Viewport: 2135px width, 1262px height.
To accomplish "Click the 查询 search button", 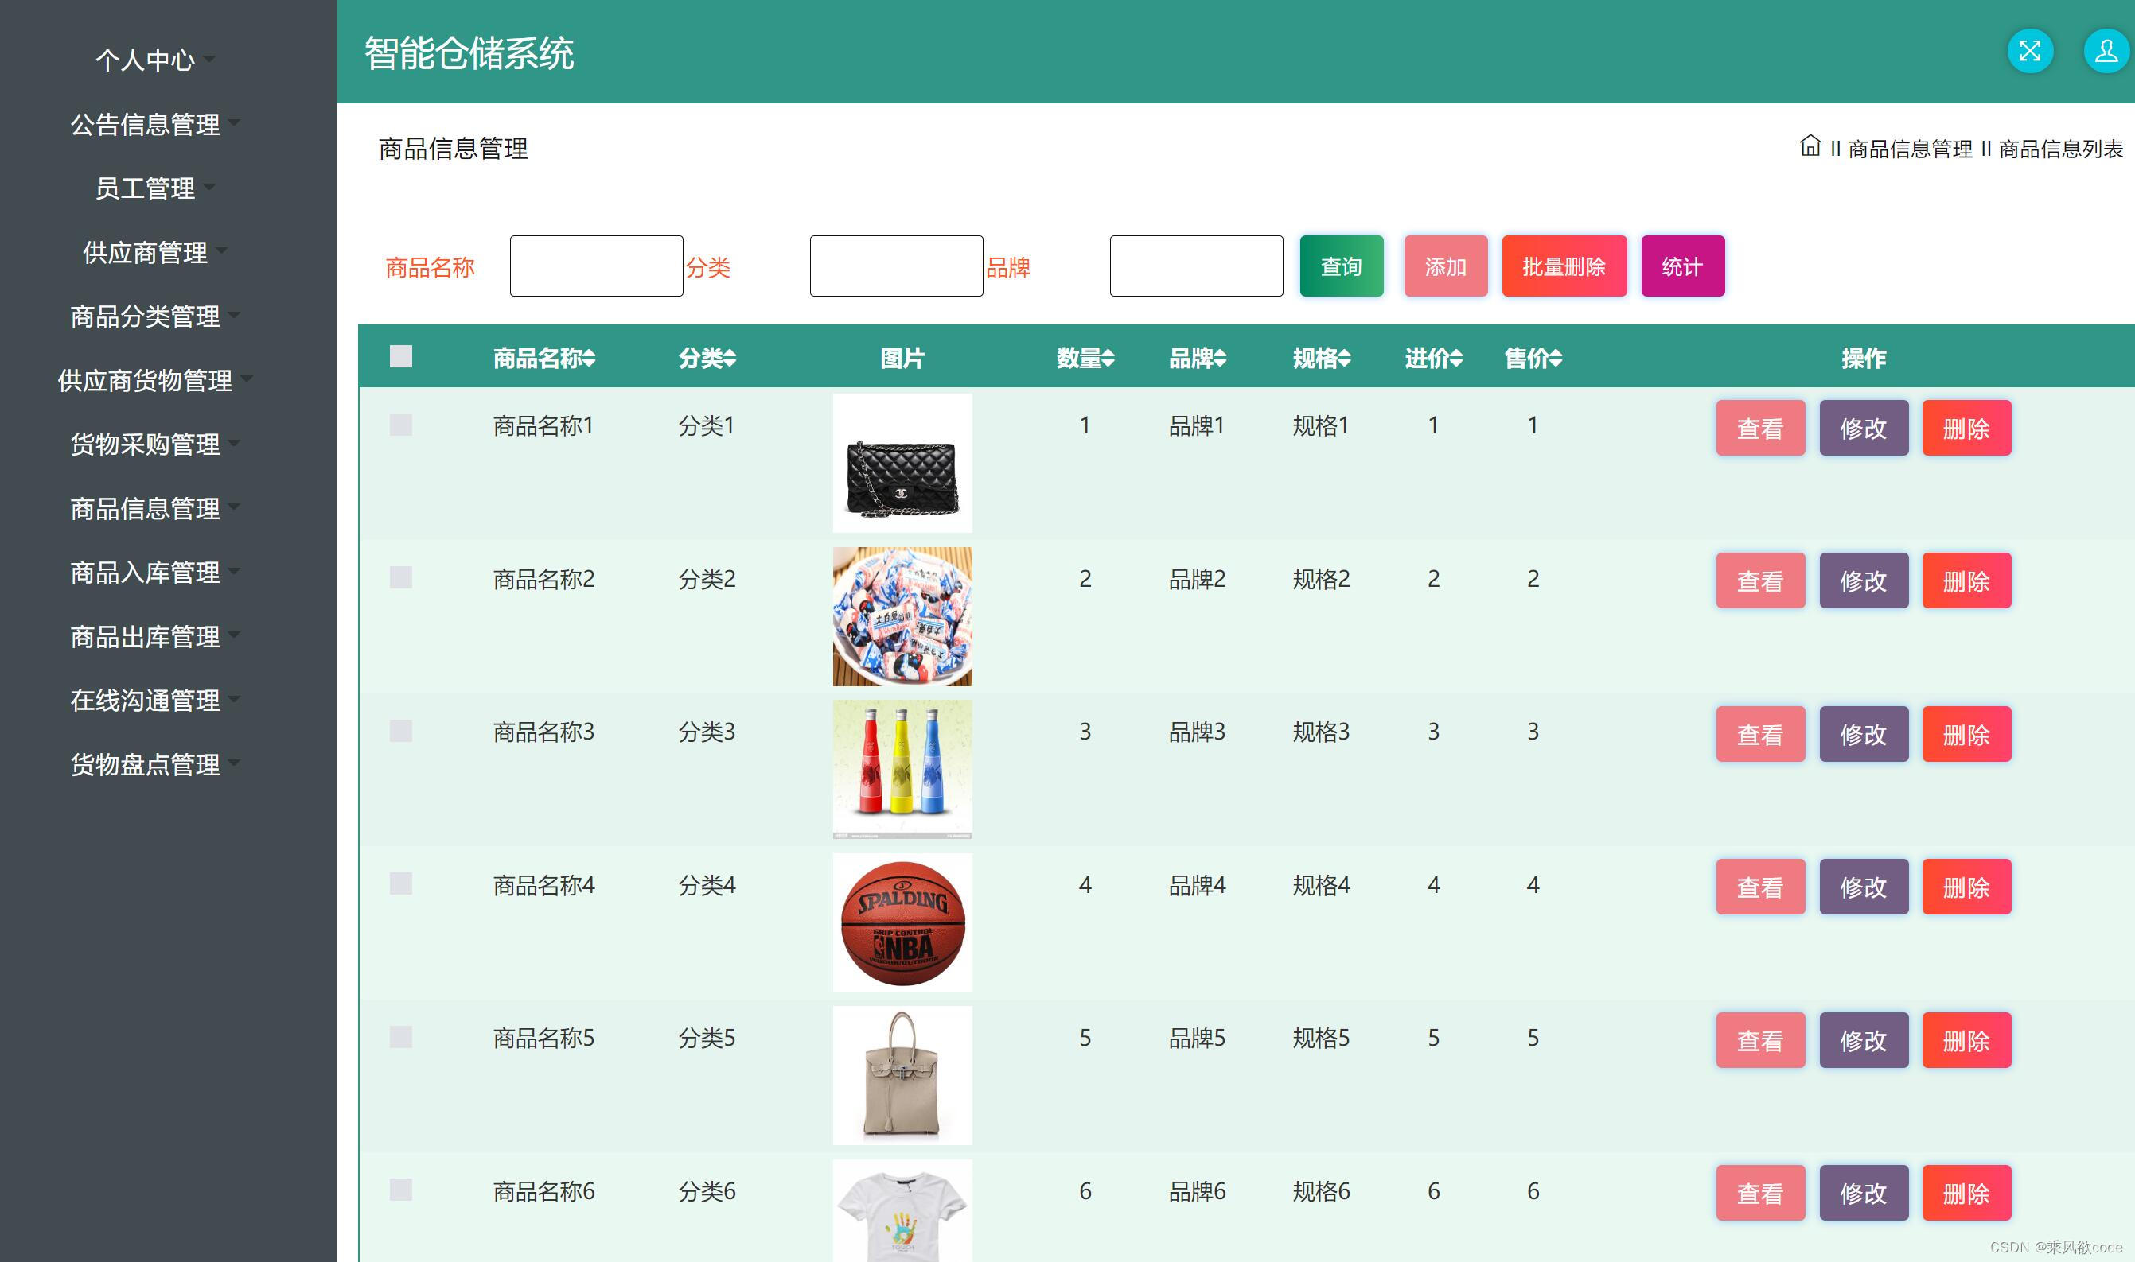I will [1341, 266].
